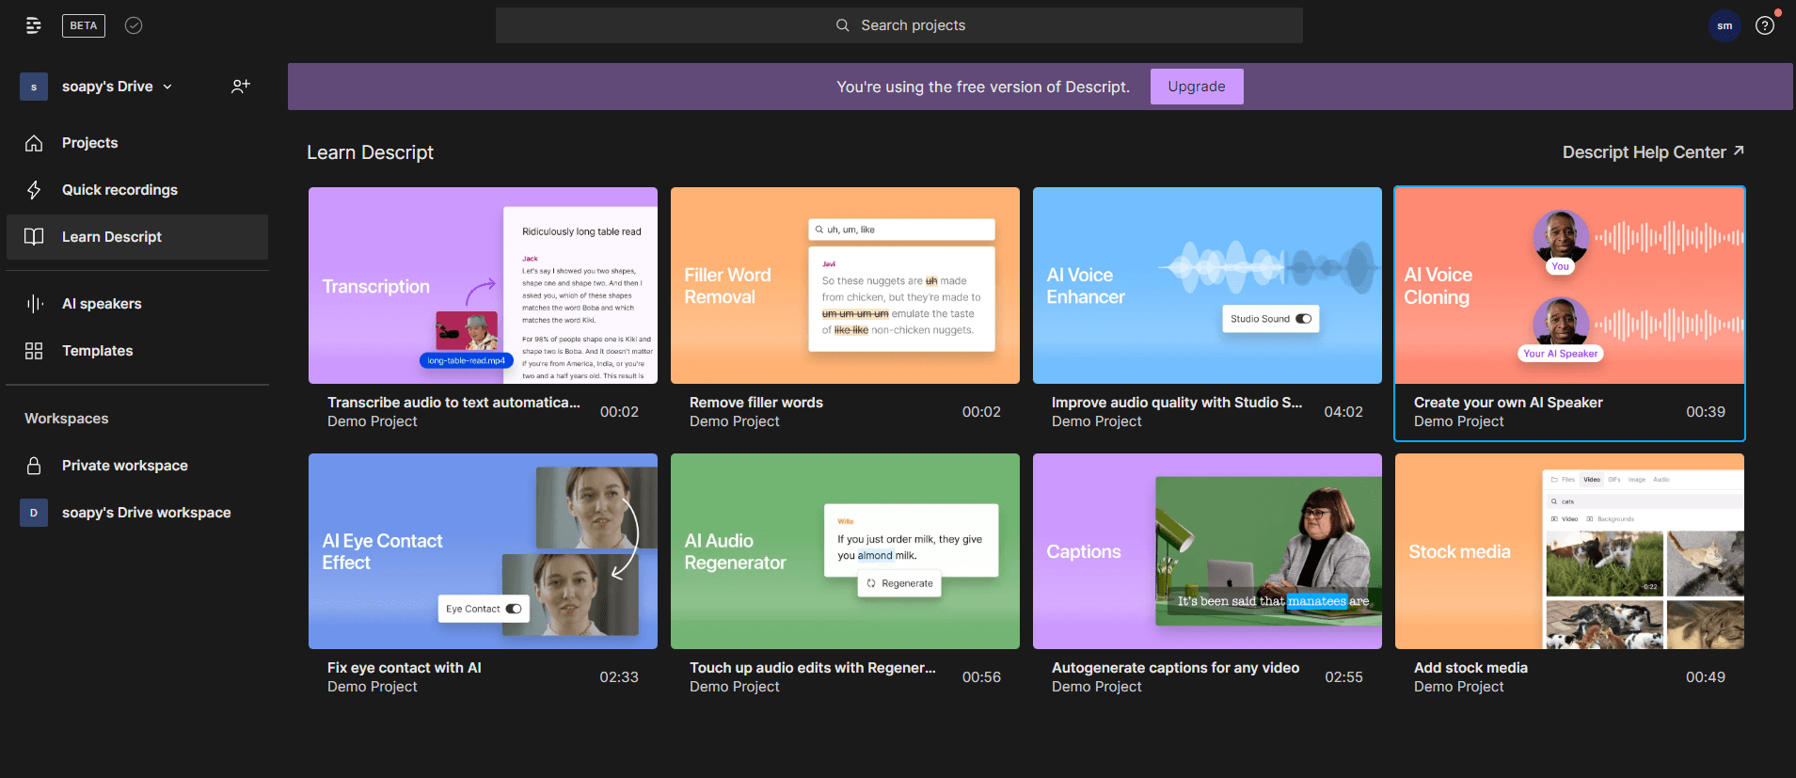Open the AI Audio Regenerator thumbnail

[845, 551]
